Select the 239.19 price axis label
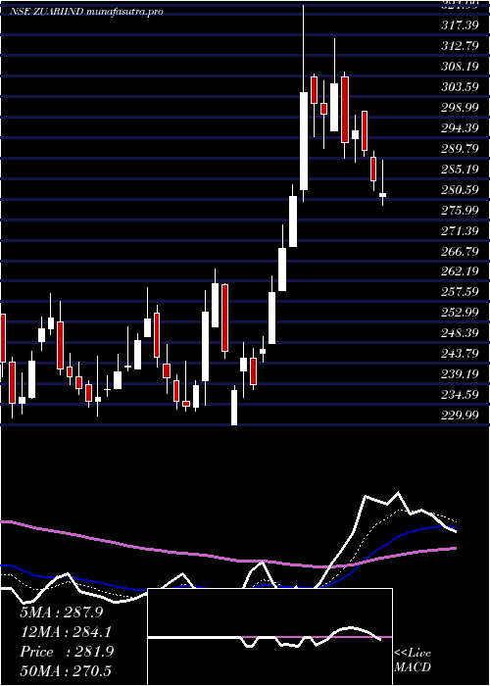 (460, 374)
